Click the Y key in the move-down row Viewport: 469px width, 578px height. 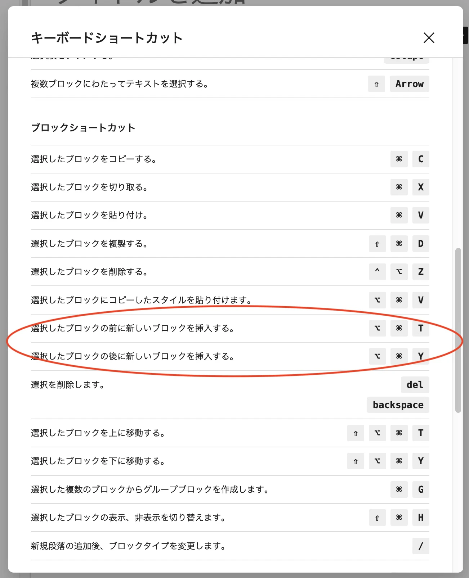point(421,461)
